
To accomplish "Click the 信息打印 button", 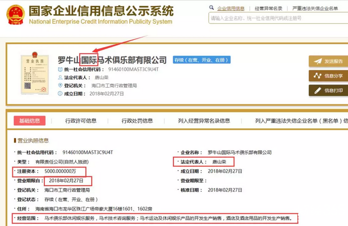I will 328,90.
